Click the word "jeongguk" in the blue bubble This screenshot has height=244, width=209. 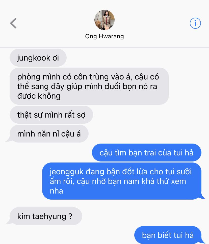[67, 172]
